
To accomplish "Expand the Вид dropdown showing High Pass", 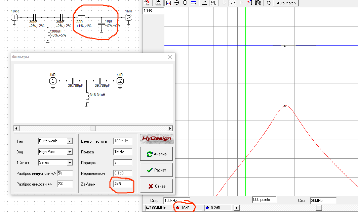I will tap(55, 152).
